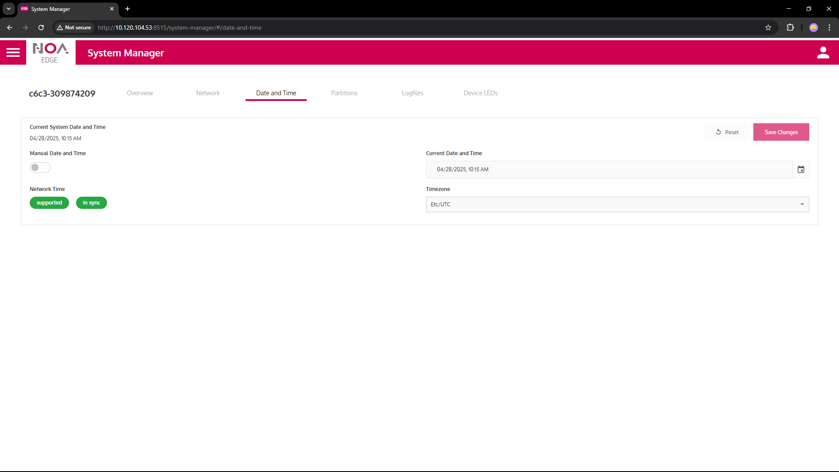Viewport: 839px width, 472px height.
Task: Click the Current Date and Time field
Action: pos(609,170)
